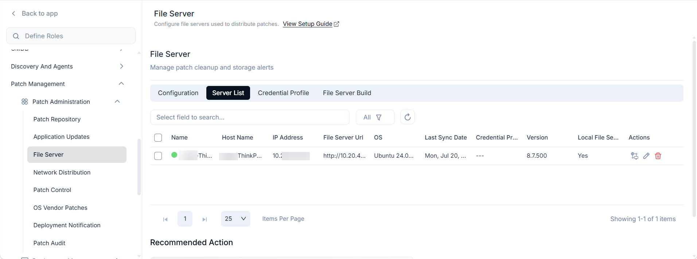Screen dimensions: 697x259
Task: Open the external link icon beside View Setup Guide
Action: pos(336,24)
